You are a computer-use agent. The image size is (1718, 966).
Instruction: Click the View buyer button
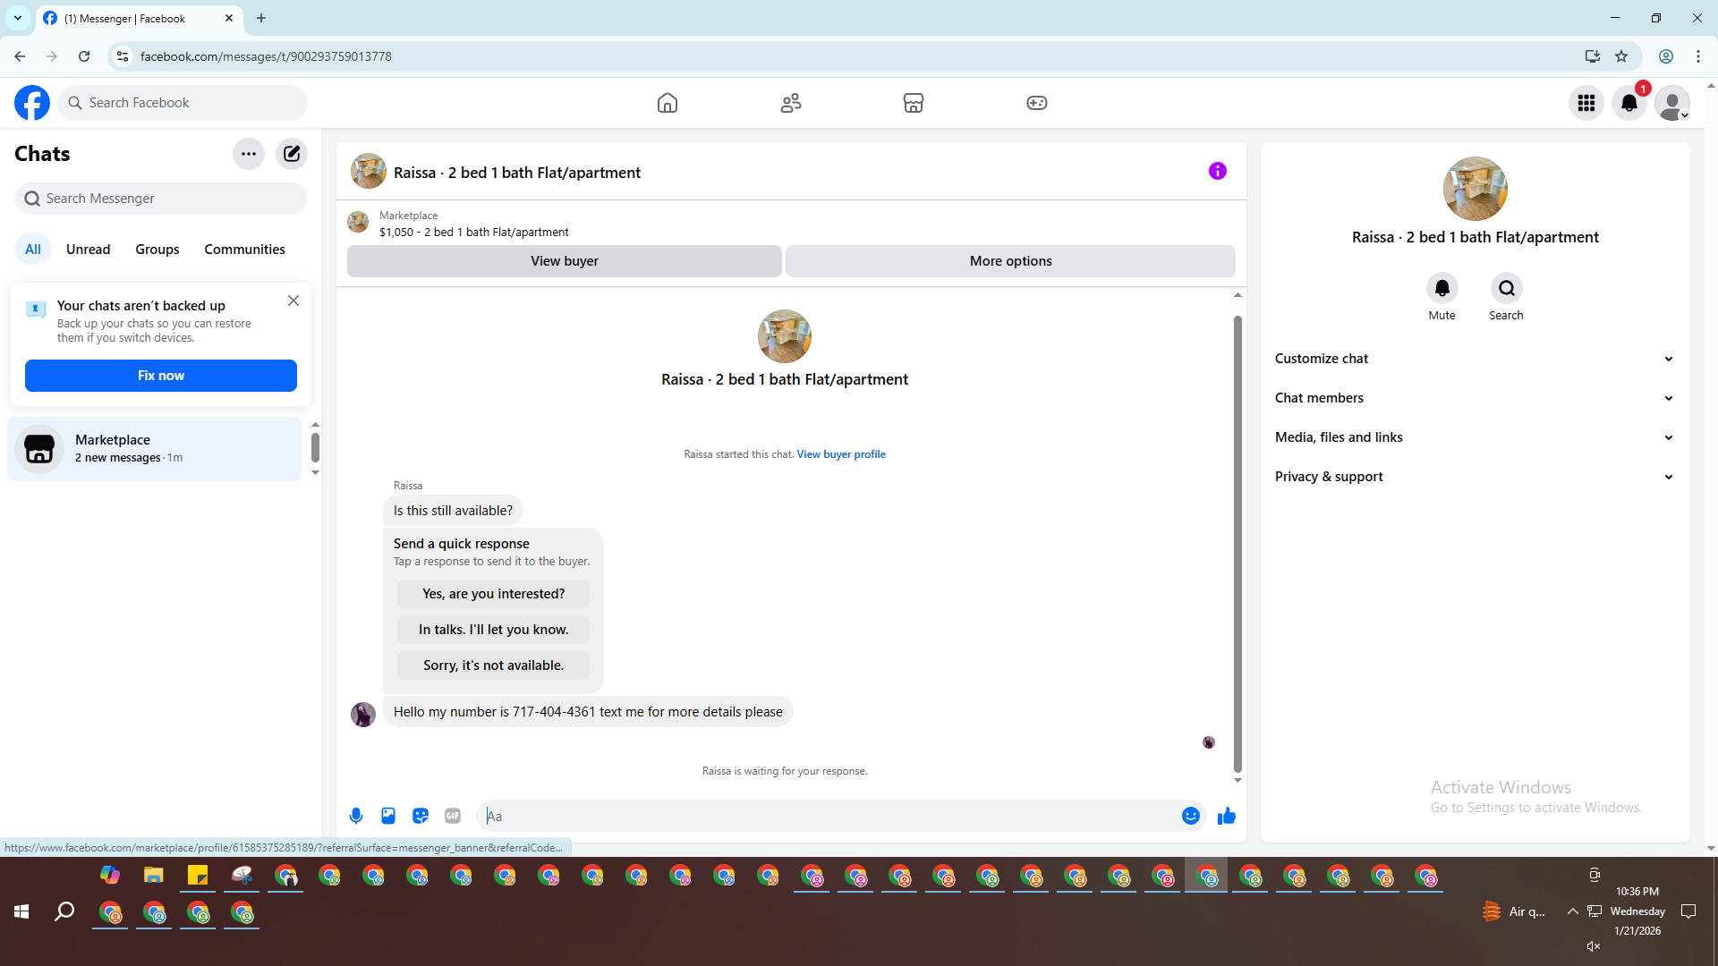[x=564, y=261]
